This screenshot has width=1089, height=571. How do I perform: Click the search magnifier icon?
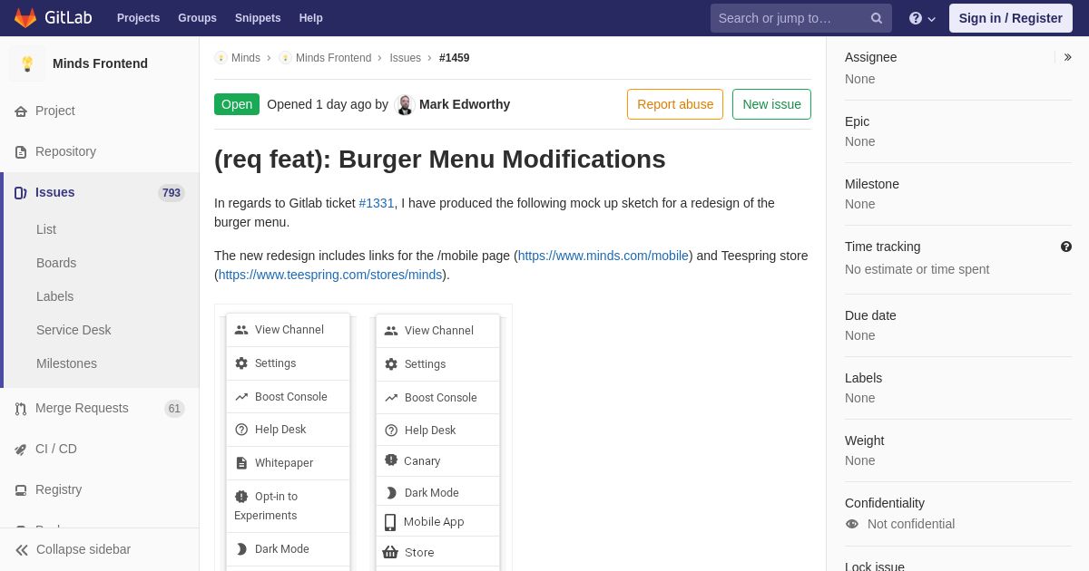point(877,18)
